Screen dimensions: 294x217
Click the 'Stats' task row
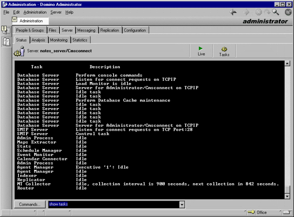tap(52, 146)
